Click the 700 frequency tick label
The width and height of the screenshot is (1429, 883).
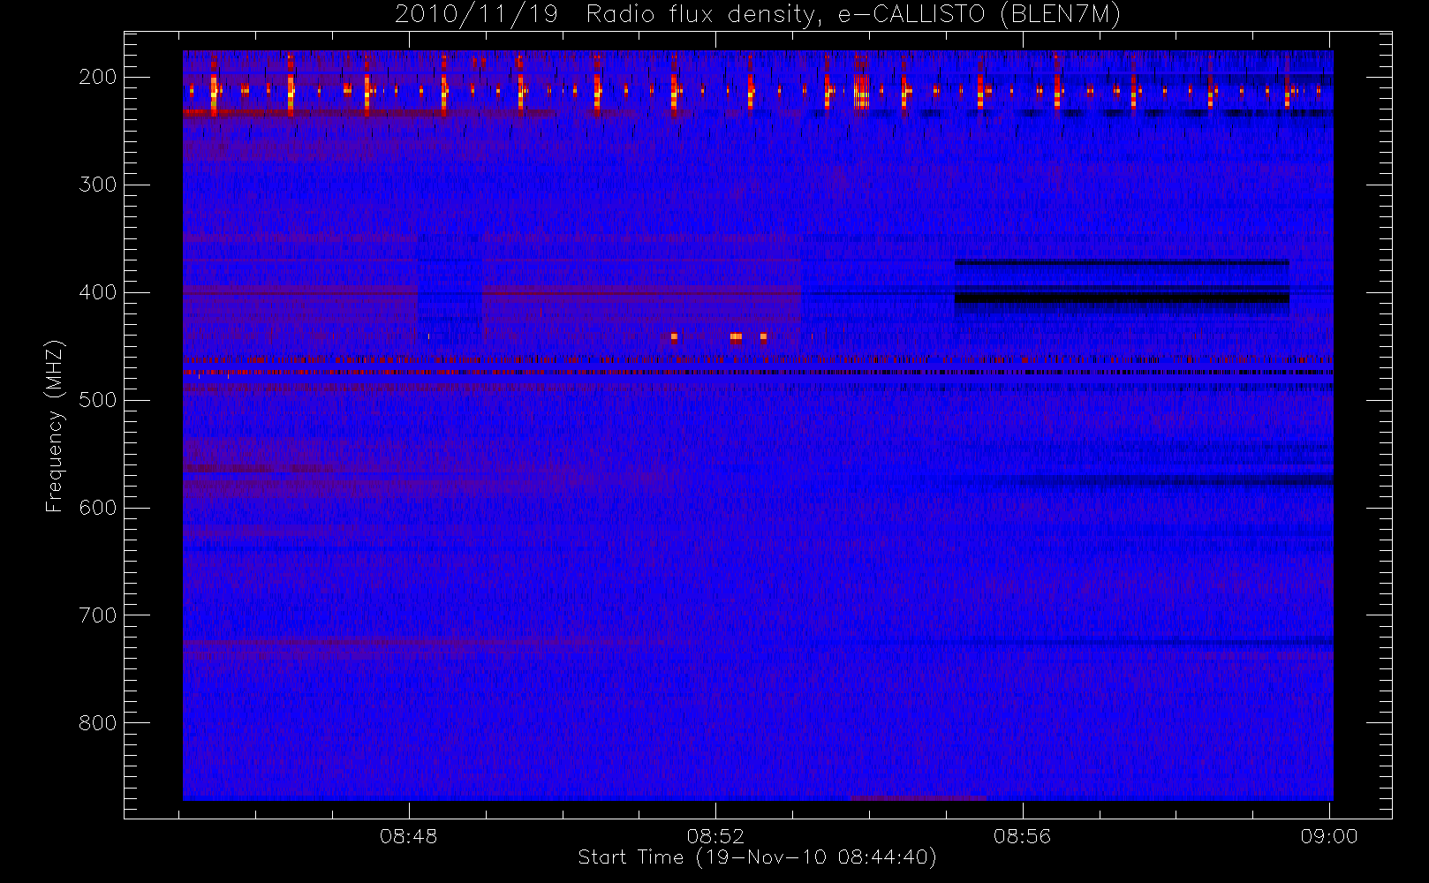coord(97,615)
